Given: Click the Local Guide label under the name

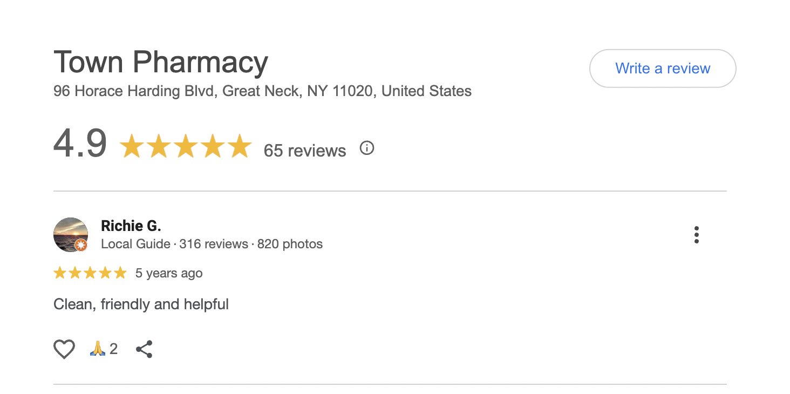Looking at the screenshot, I should [135, 244].
